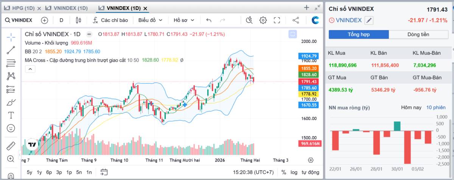Collapse the indicator legend with chevron

30,69
